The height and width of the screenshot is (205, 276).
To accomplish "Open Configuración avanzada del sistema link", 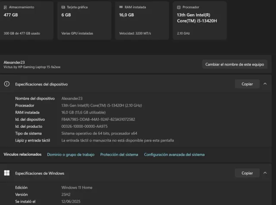I will click(x=174, y=155).
